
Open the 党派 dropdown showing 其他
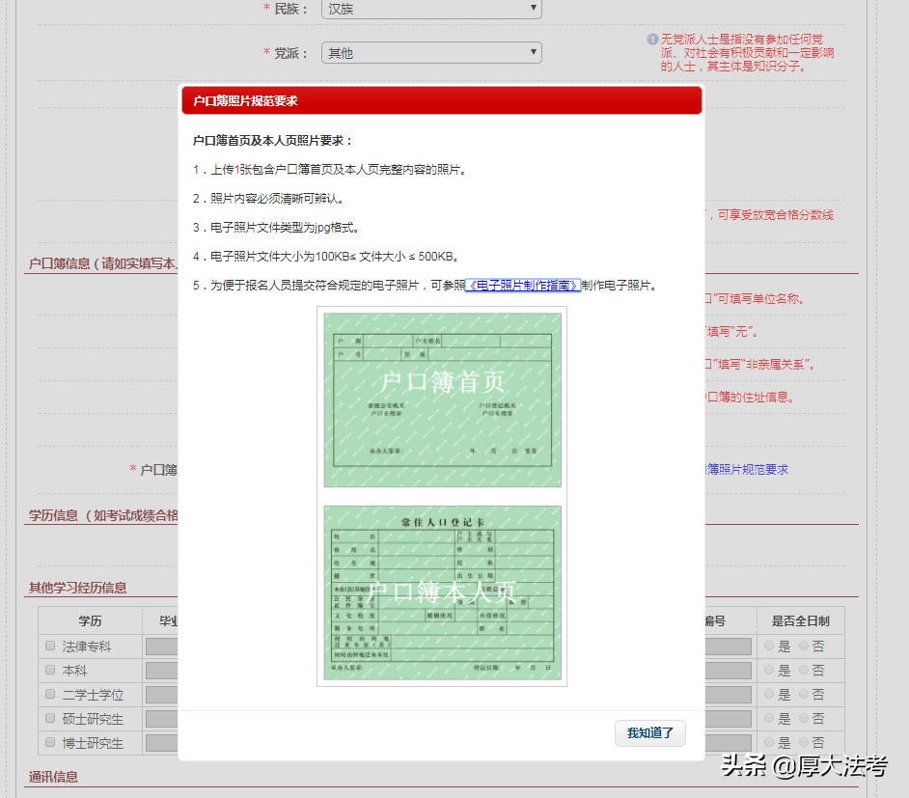tap(430, 52)
